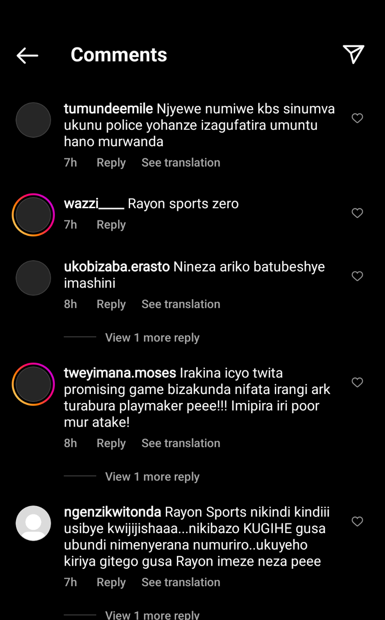Open ukobizaba.erasto username link
This screenshot has height=620, width=385.
point(117,267)
